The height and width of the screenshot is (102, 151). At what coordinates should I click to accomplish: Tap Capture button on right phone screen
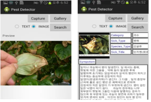tap(115, 18)
